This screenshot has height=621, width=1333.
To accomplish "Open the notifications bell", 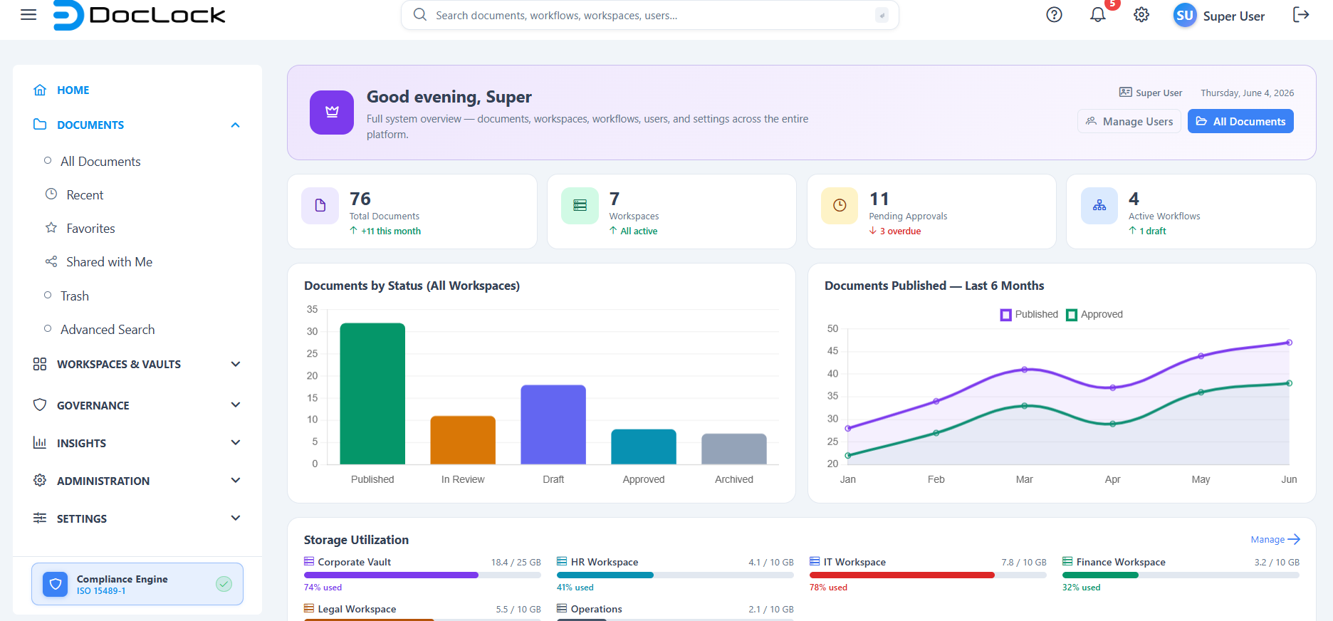I will coord(1098,15).
